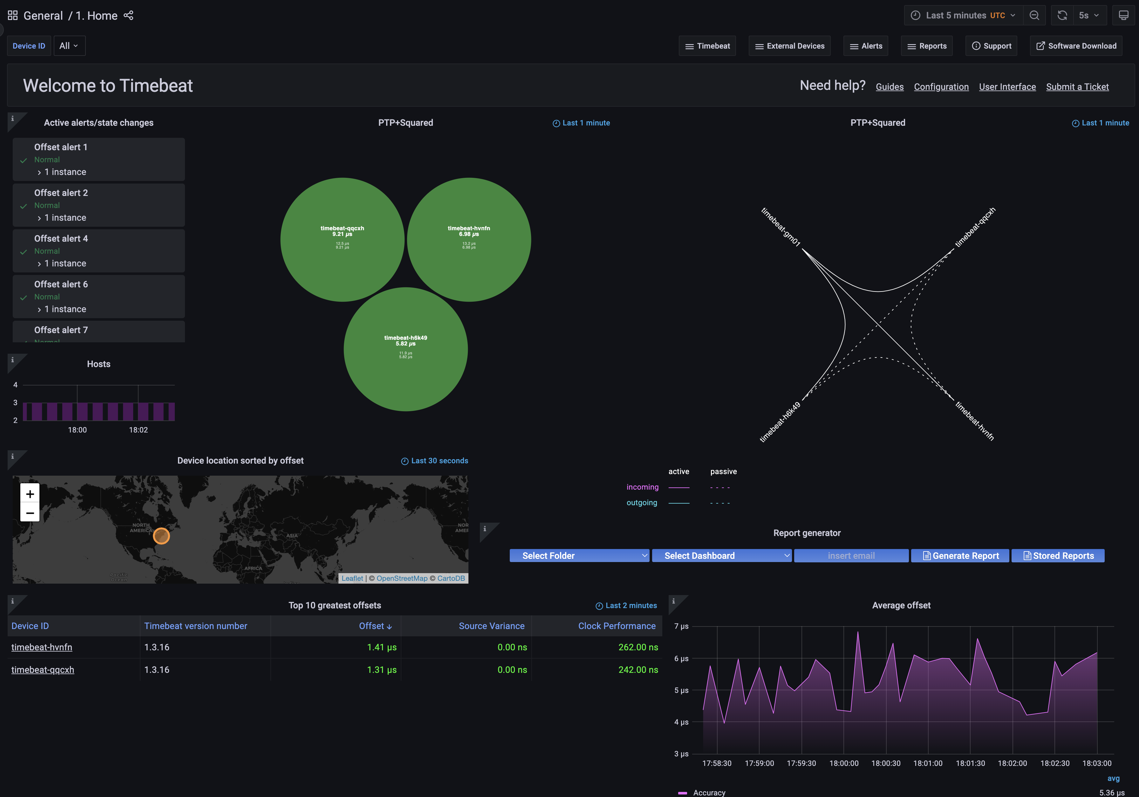Open the User Interface help link
This screenshot has height=797, width=1139.
(1007, 87)
